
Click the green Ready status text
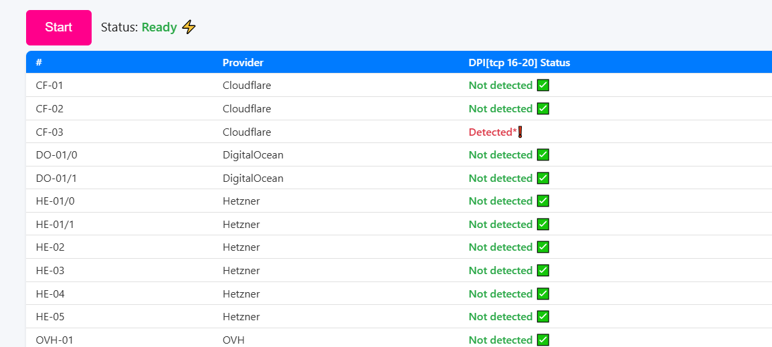point(159,27)
